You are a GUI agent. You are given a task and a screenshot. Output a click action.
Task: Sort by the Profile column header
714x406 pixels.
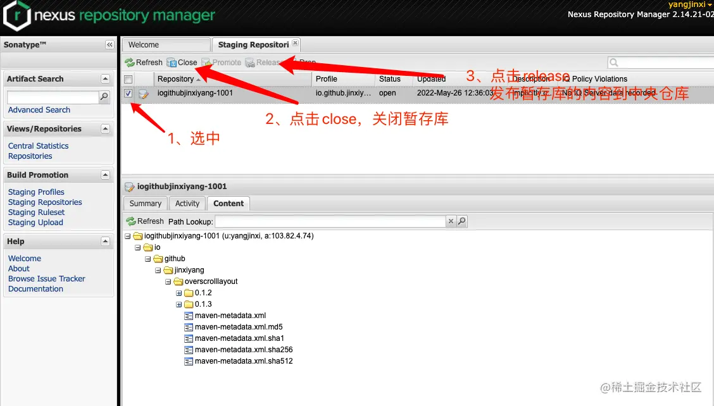pos(343,79)
